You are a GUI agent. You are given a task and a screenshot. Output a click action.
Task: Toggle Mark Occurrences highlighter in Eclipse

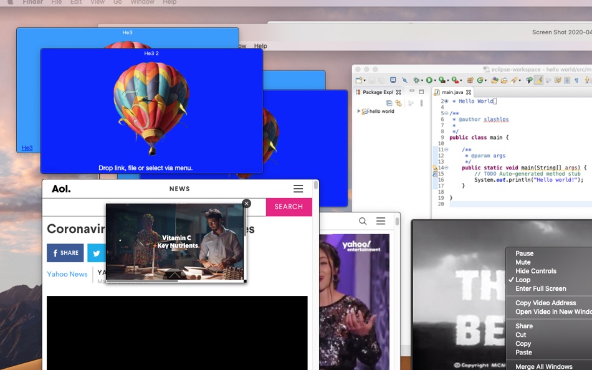tap(538, 80)
